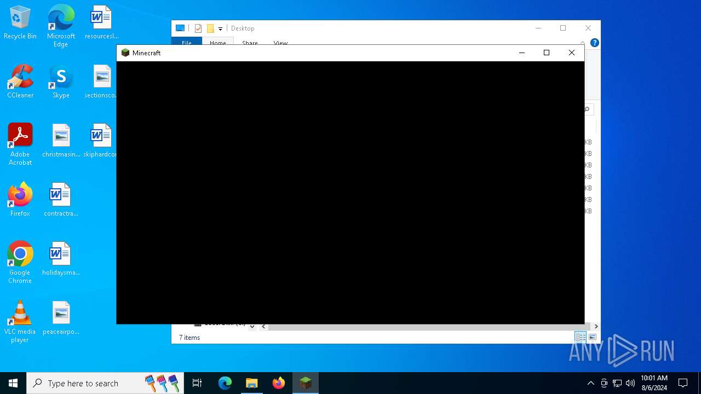
Task: Open the Action Center notifications panel
Action: 683,383
